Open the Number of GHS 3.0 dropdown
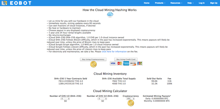 click(102, 99)
